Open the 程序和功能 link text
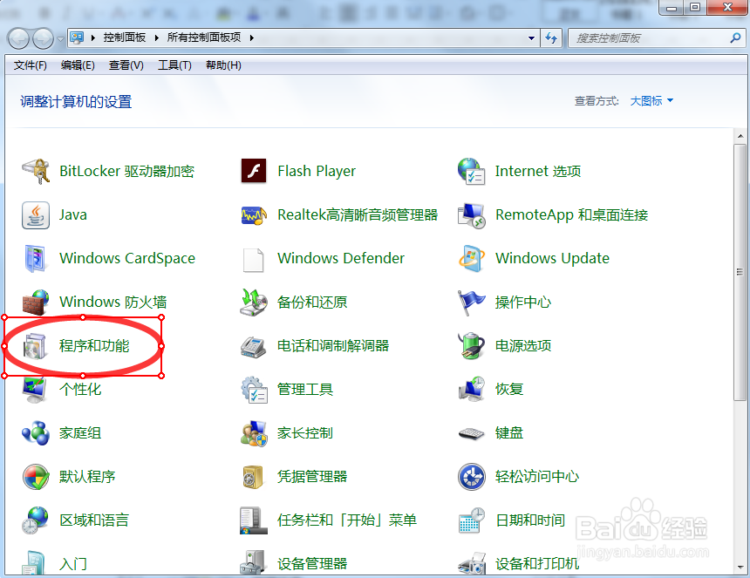The width and height of the screenshot is (750, 578). [x=94, y=345]
